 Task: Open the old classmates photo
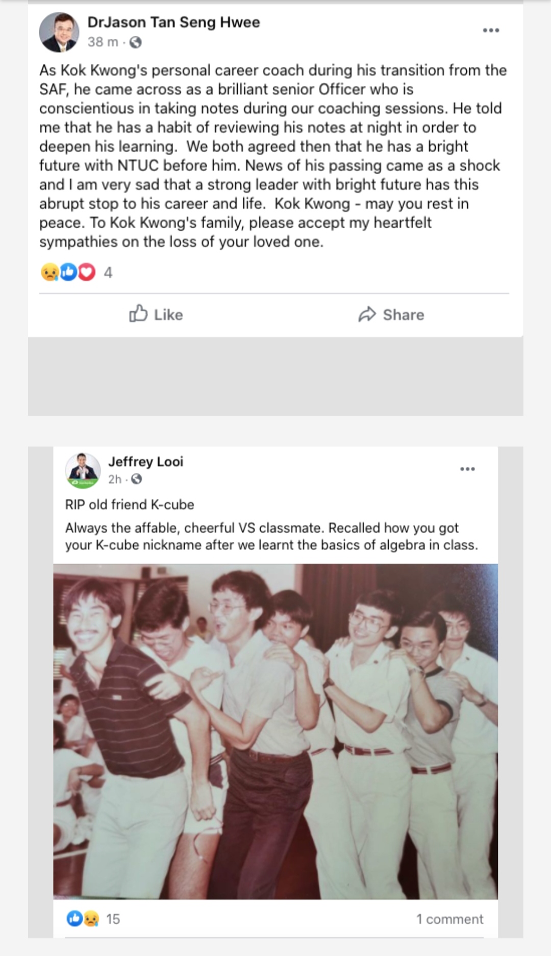[275, 731]
